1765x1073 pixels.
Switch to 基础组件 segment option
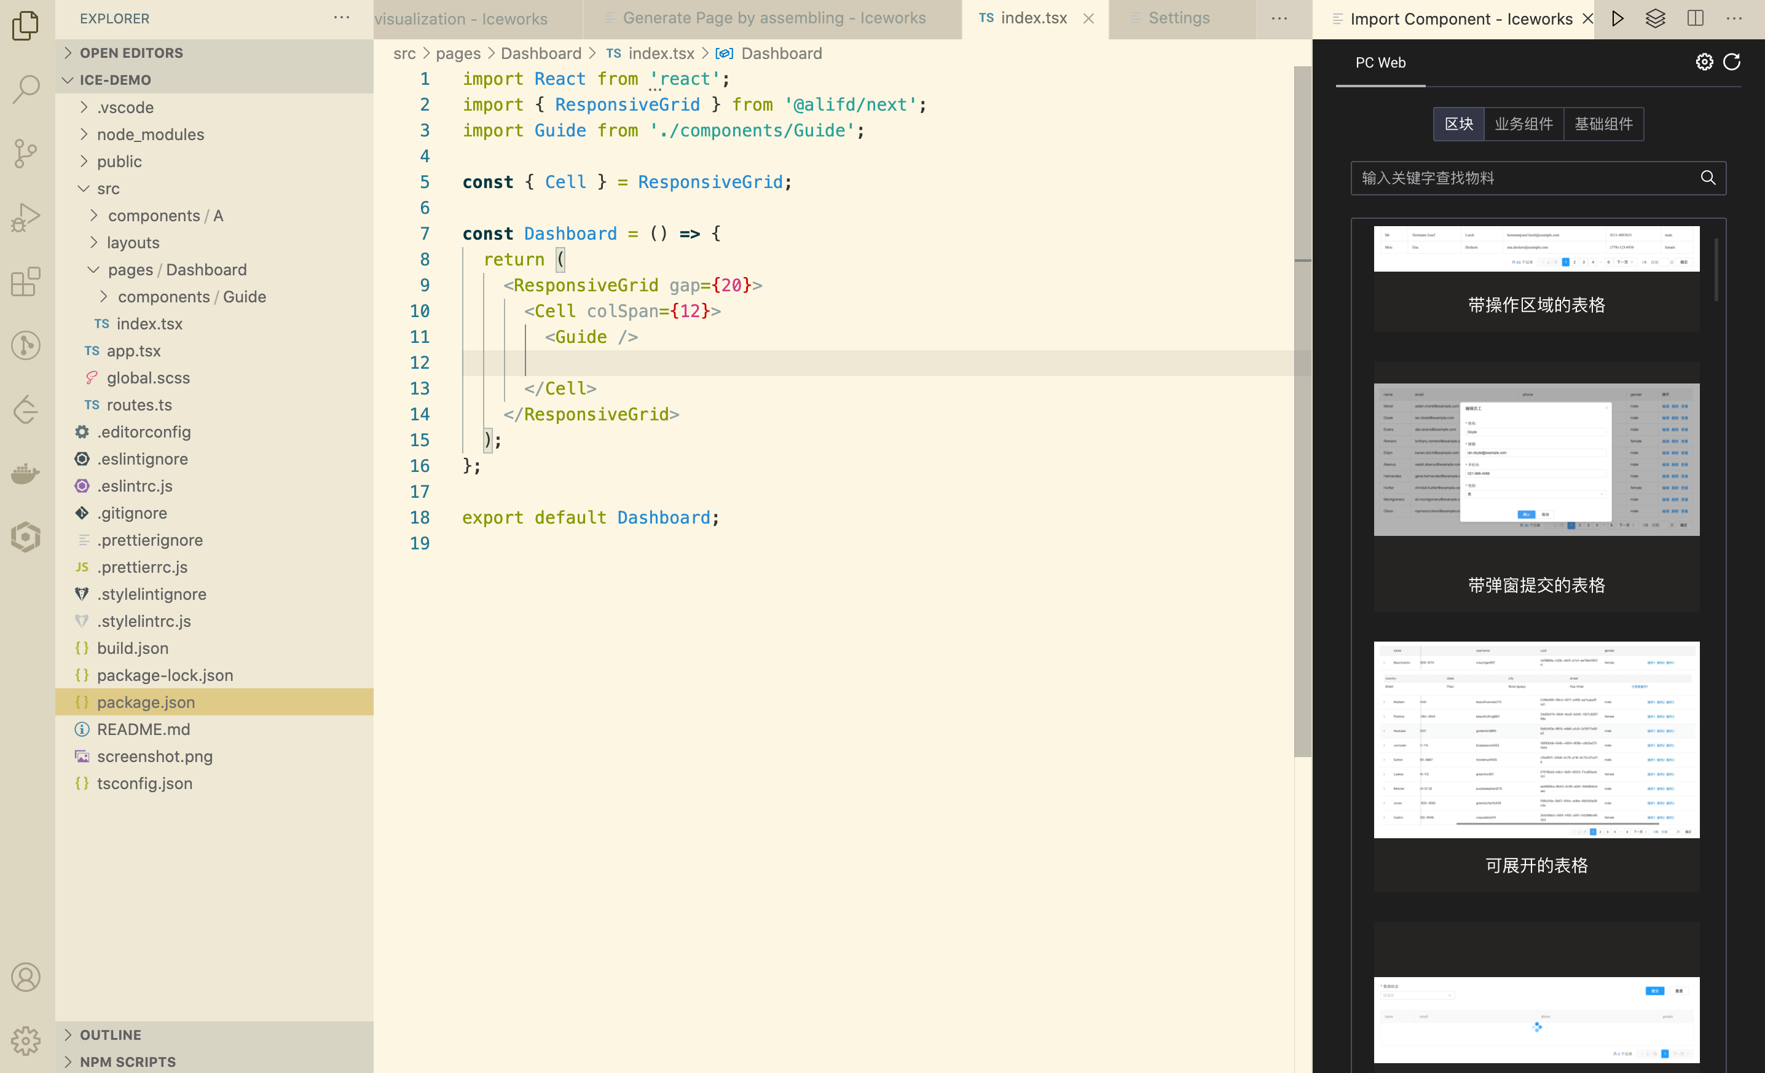[1603, 124]
